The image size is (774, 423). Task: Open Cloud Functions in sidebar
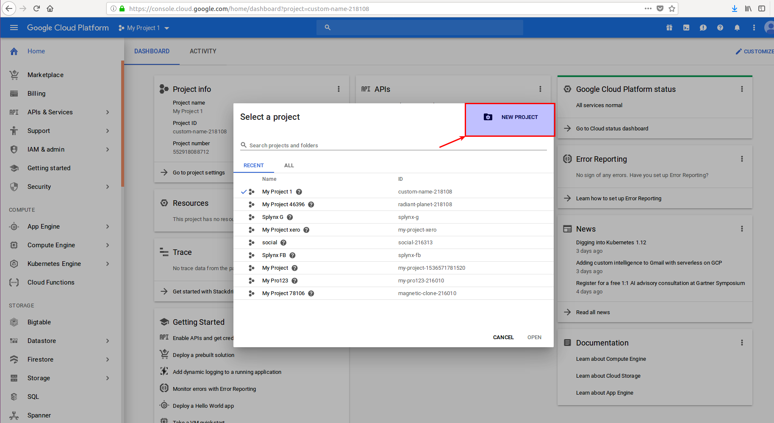51,282
